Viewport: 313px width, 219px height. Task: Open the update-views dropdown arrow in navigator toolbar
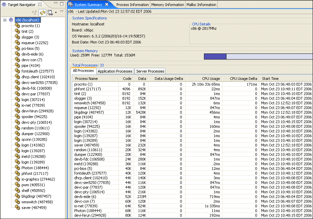[x=56, y=13]
